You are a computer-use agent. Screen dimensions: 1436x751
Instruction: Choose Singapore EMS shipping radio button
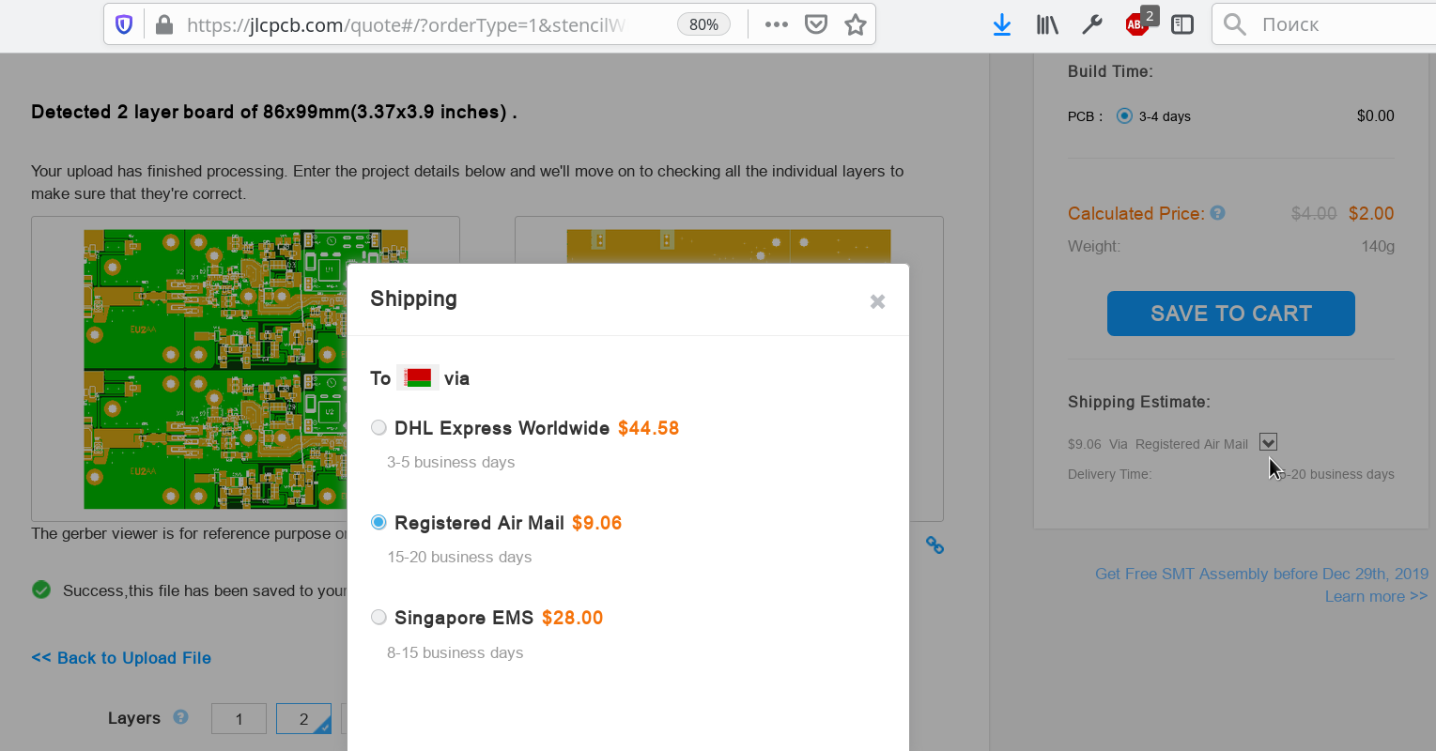[x=378, y=618]
